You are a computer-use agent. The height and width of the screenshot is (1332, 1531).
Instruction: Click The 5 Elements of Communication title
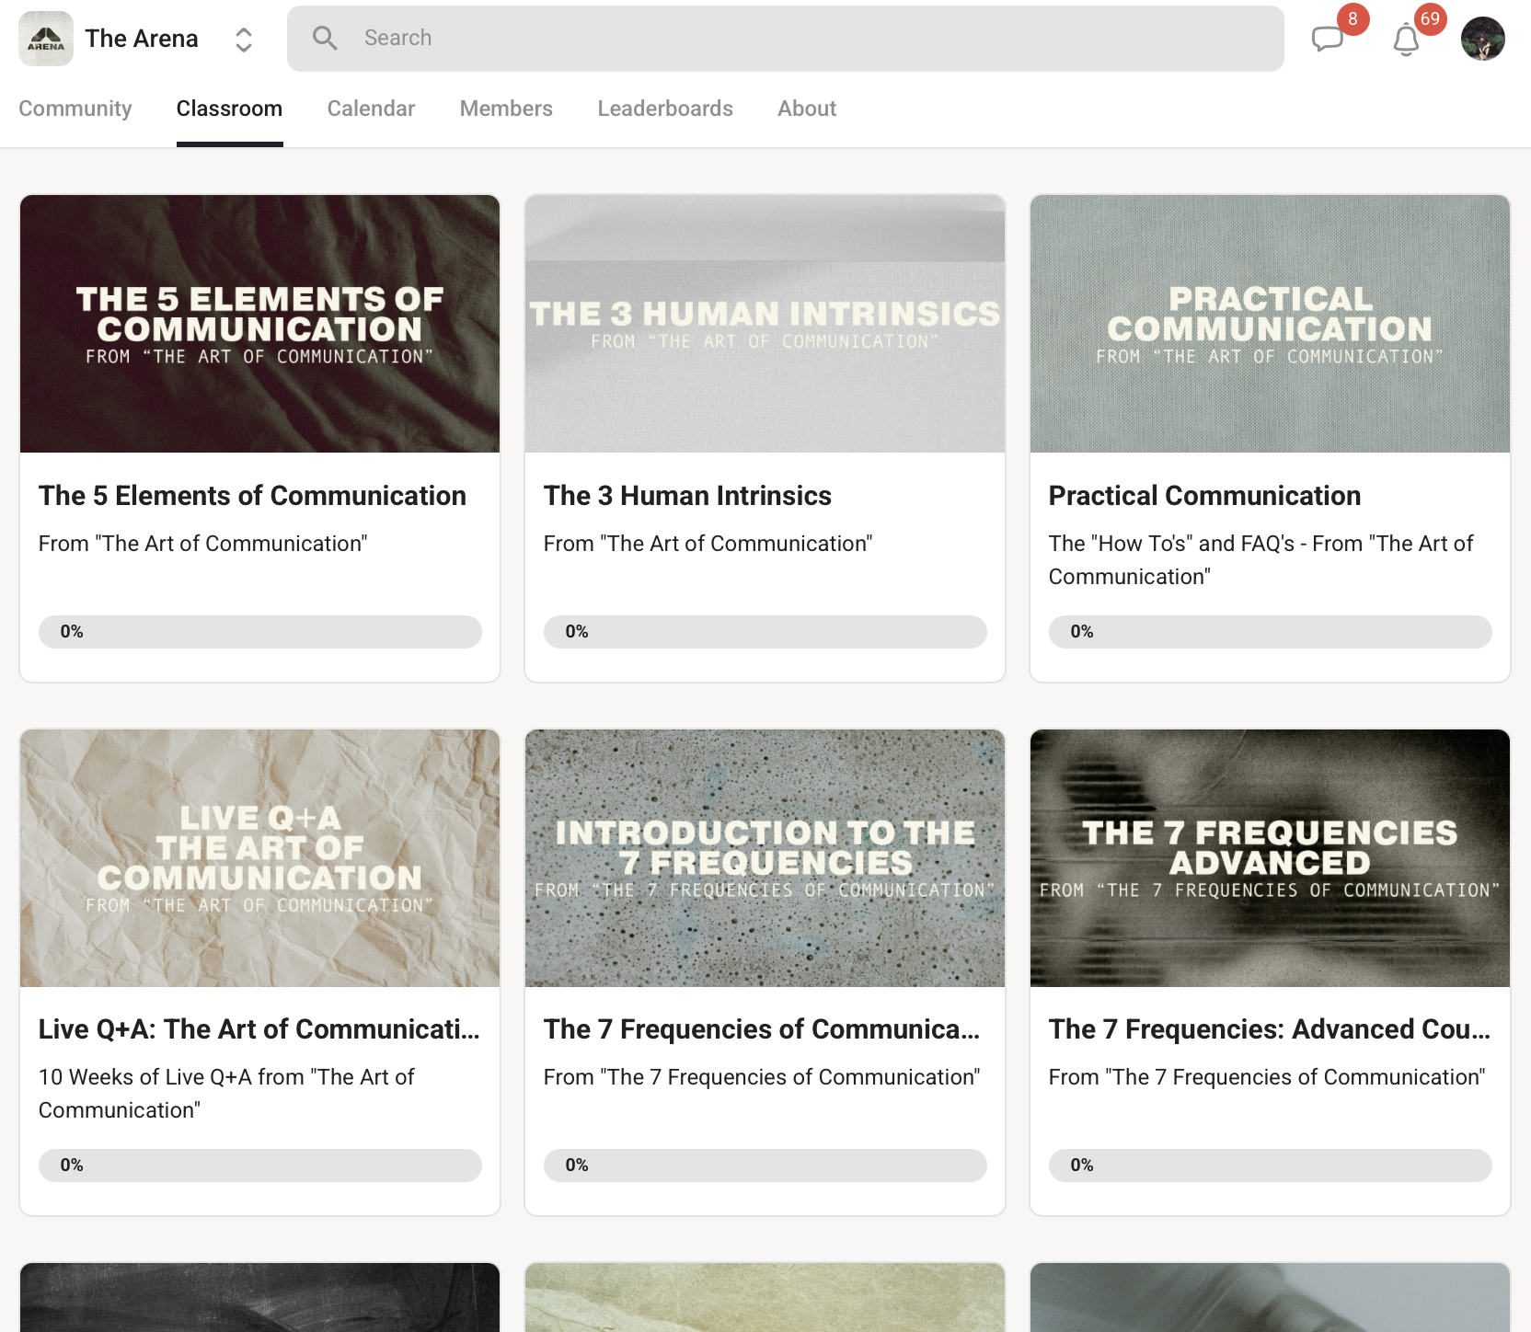(252, 496)
